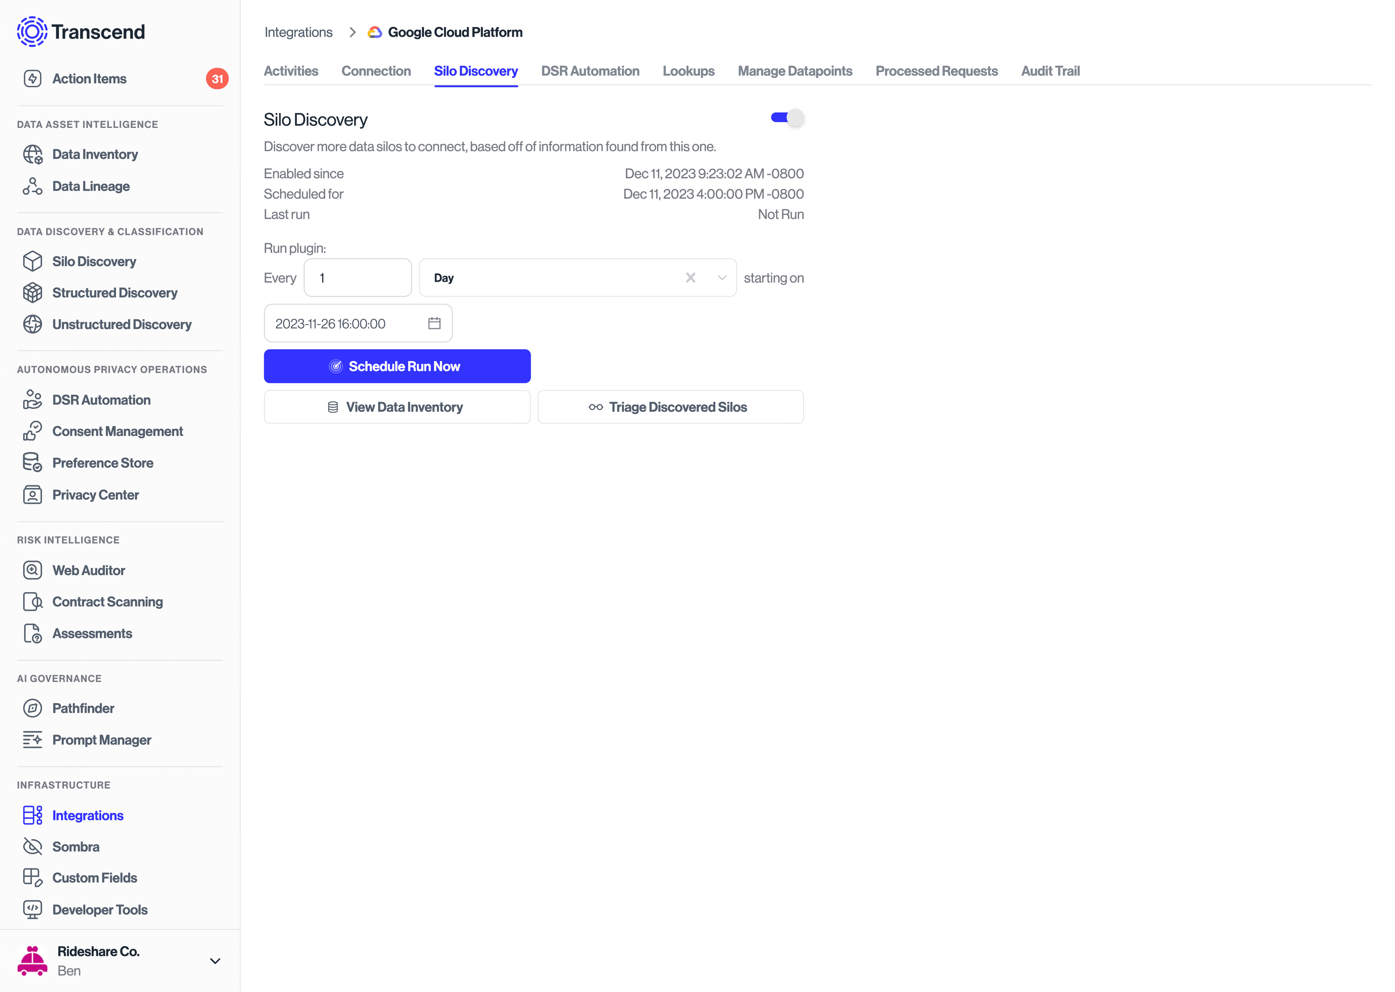Click Triage Discovered Silos
Screen dimensions: 1395x992
[x=670, y=407]
